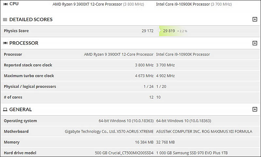
Task: Click the Detailed Scores heading
Action: click(31, 20)
